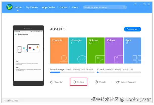Open the Videos tile
This screenshot has width=154, height=105.
[114, 50]
